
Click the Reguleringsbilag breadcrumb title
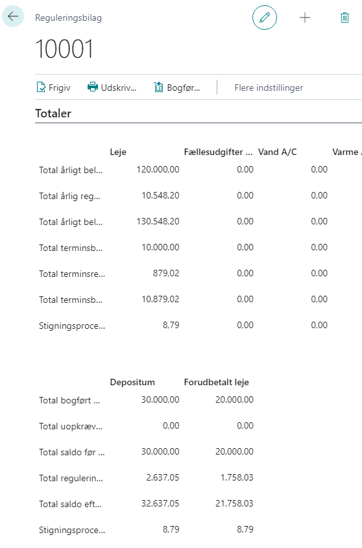(68, 18)
